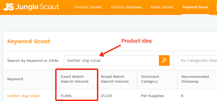
Task: Sort by the Keyword column header
Action: click(15, 79)
